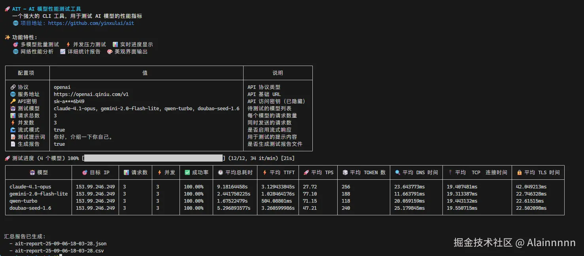584x256 pixels.
Task: Click TTFT value 504.08801ms
Action: 277,201
